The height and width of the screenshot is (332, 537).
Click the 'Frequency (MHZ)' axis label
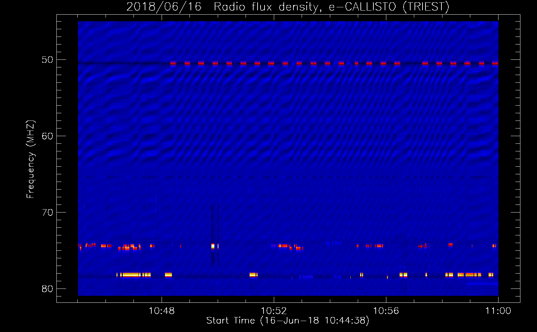point(30,159)
